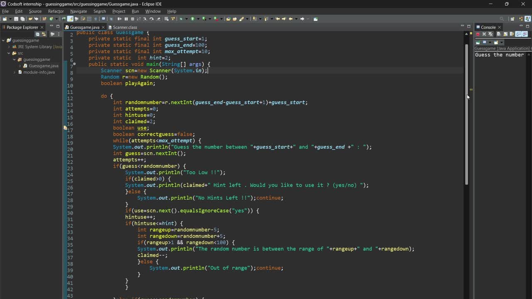Collapse the src folder node
532x299 pixels.
click(9, 53)
